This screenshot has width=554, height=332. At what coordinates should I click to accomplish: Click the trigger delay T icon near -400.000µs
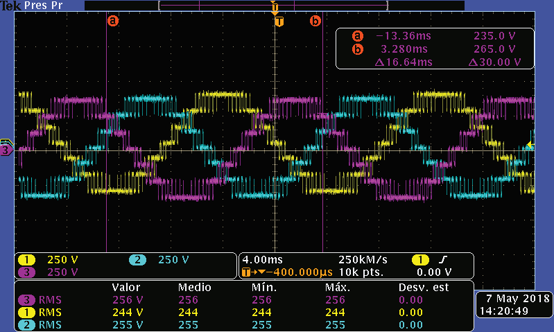click(245, 272)
